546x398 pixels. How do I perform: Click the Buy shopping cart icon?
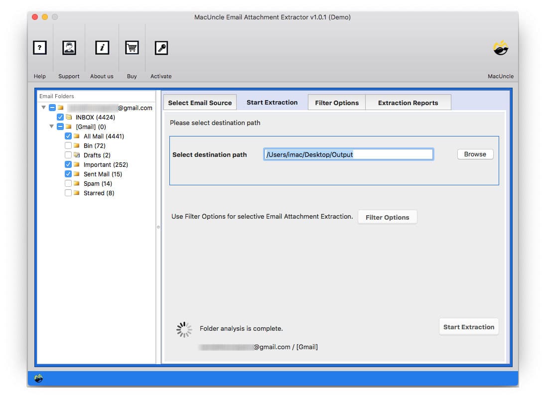tap(132, 48)
